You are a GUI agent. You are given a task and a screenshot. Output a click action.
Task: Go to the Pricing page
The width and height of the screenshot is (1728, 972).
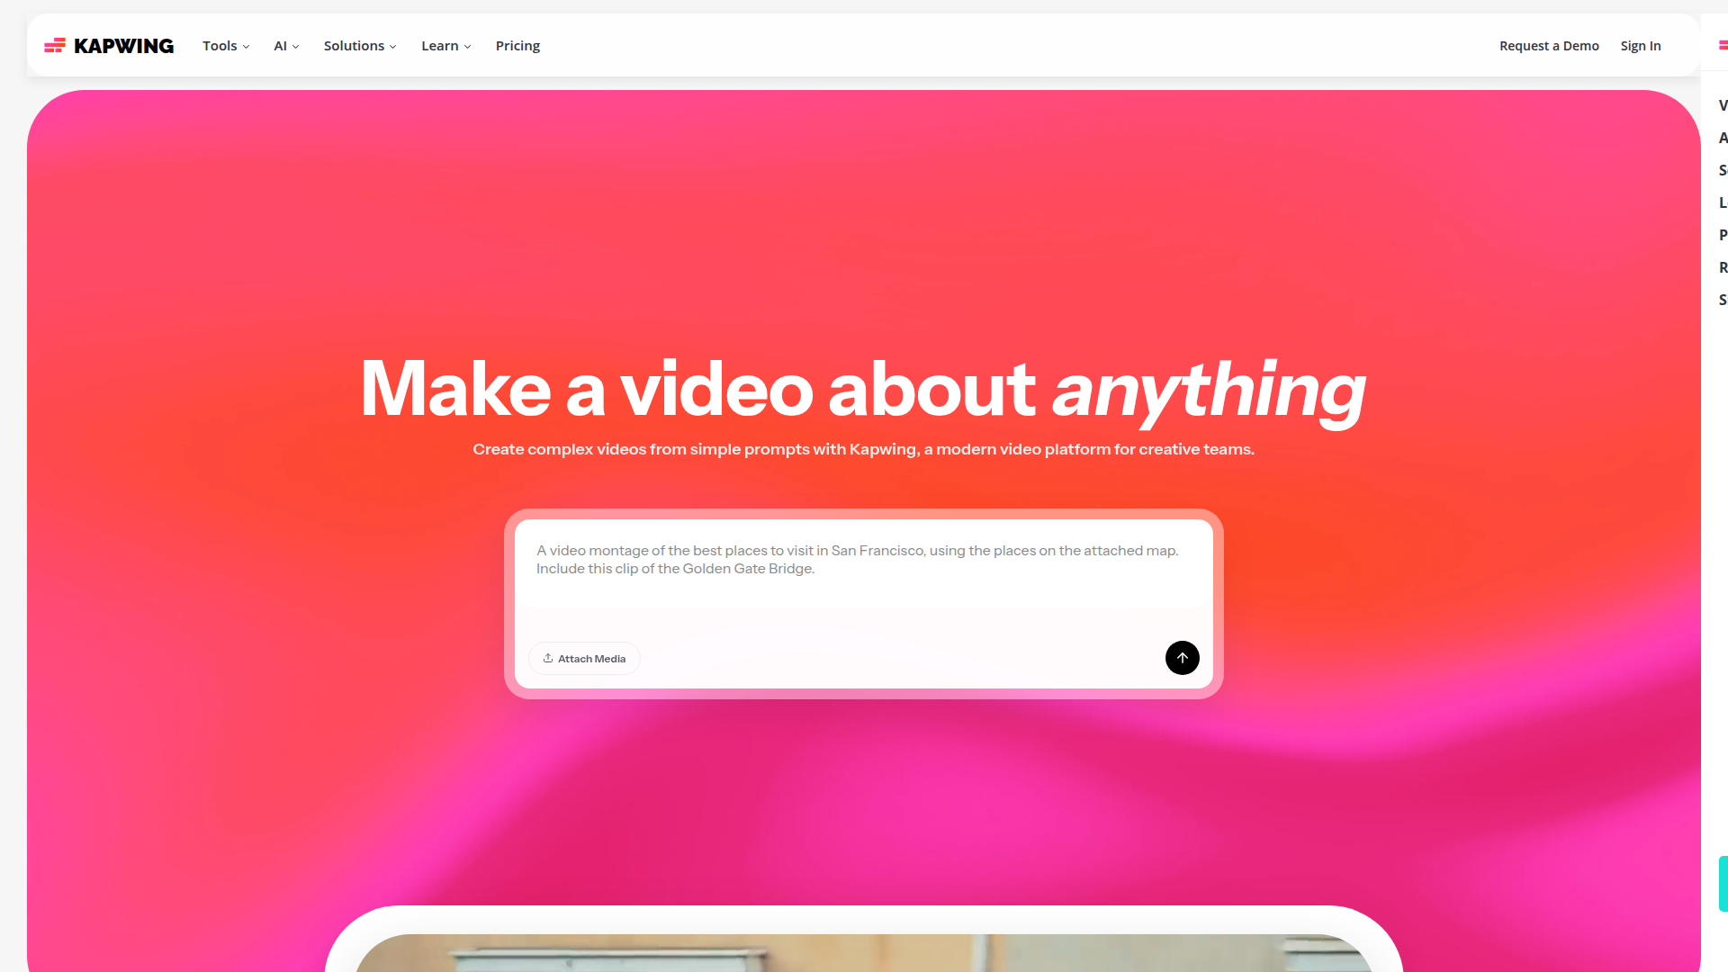[x=517, y=46]
